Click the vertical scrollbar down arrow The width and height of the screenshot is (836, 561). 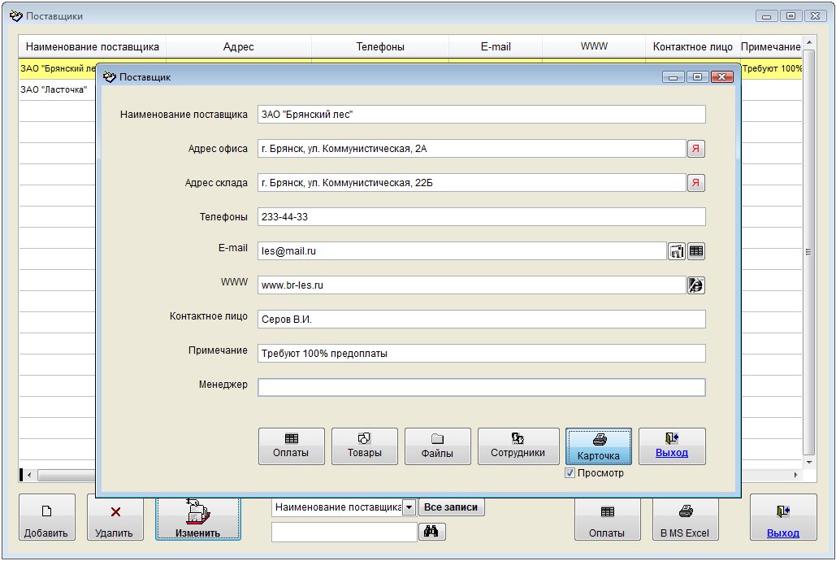pyautogui.click(x=809, y=463)
